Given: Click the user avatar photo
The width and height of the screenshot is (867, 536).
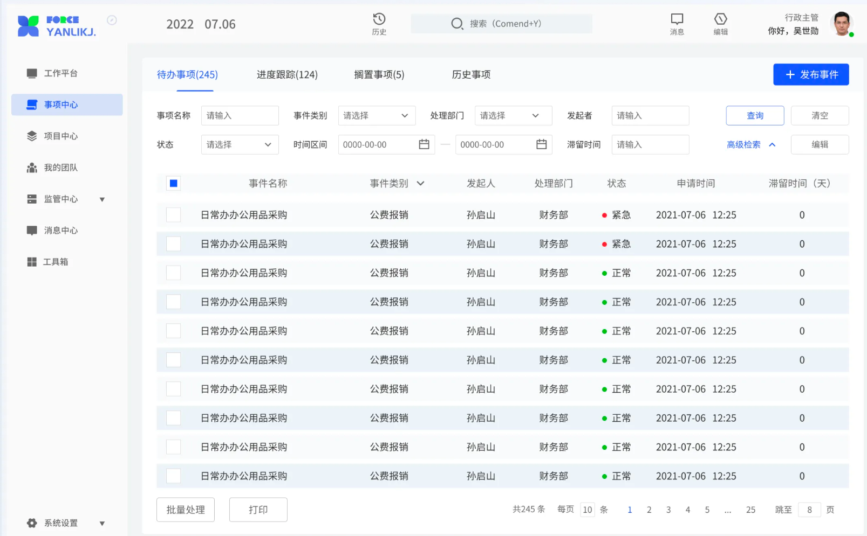Looking at the screenshot, I should pyautogui.click(x=842, y=24).
